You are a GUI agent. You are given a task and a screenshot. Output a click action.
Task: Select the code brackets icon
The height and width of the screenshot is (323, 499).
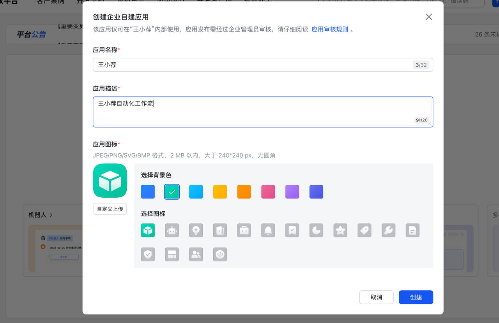click(220, 255)
